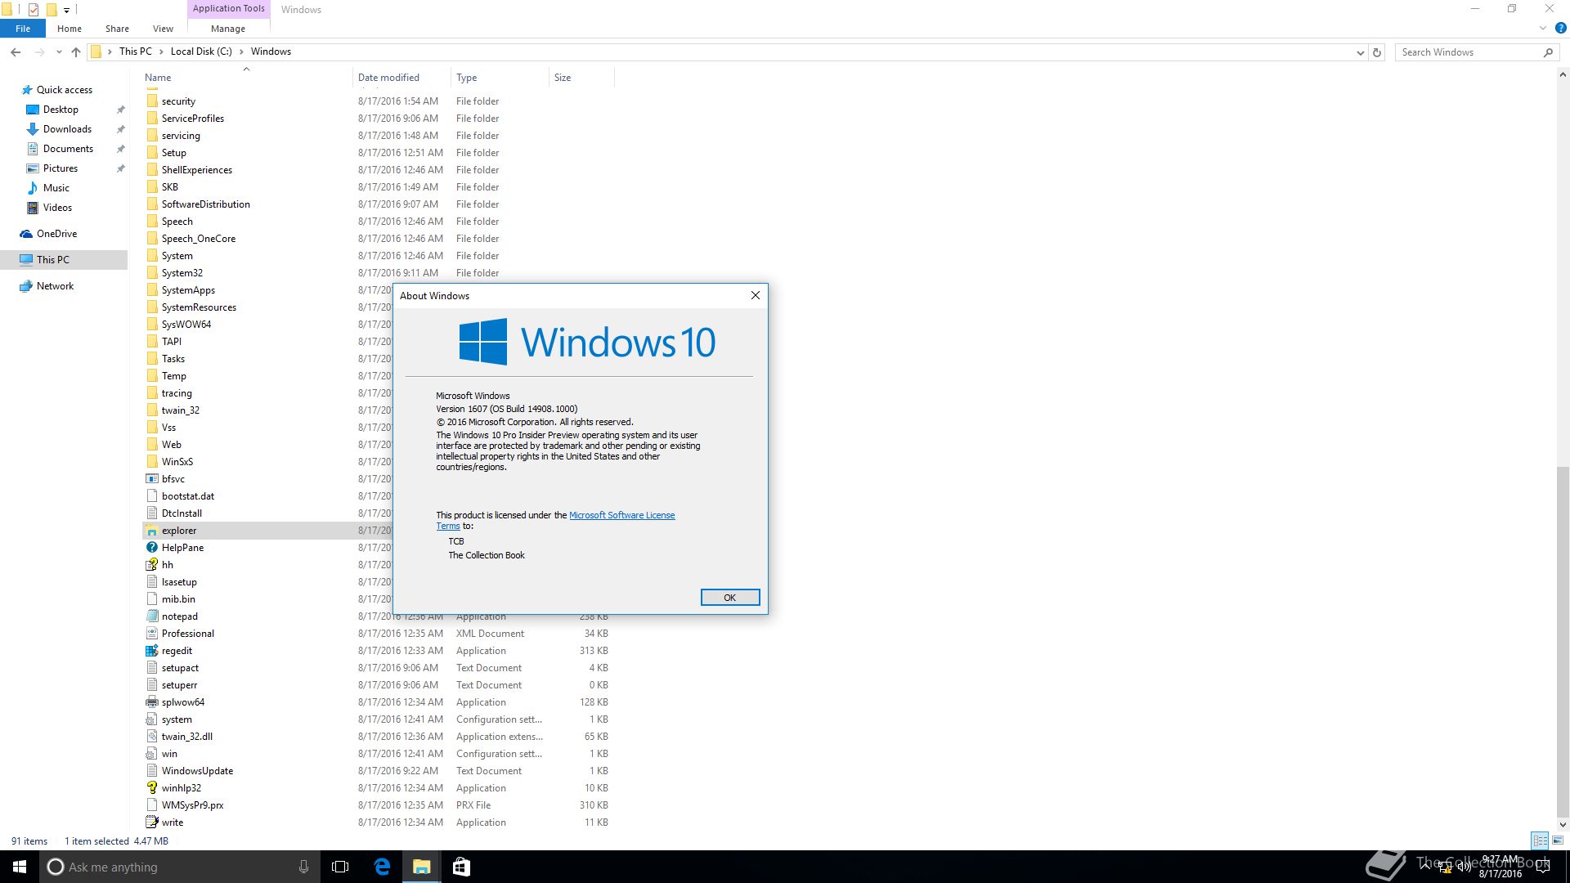Launch Microsoft Edge from taskbar
The image size is (1570, 883).
click(382, 867)
